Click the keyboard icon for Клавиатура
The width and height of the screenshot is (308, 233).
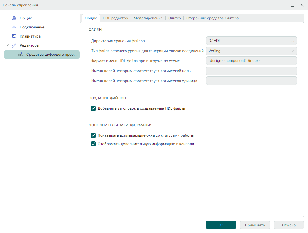coord(14,36)
